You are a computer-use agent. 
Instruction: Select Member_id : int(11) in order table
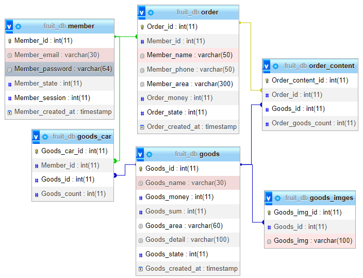click(188, 41)
